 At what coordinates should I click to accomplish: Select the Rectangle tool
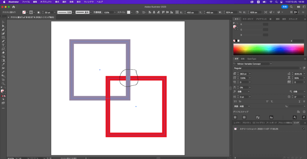pyautogui.click(x=3, y=37)
